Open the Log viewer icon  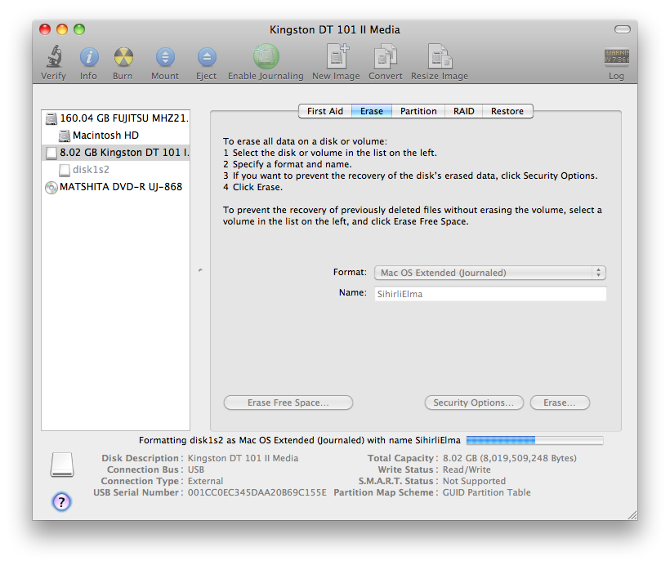pyautogui.click(x=616, y=58)
